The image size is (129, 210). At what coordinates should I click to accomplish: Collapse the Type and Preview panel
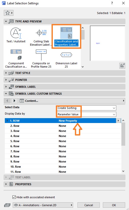coord(6,21)
